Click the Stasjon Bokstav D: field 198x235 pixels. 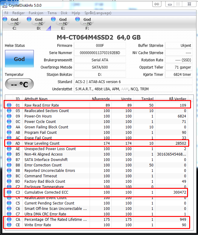(x=100, y=75)
